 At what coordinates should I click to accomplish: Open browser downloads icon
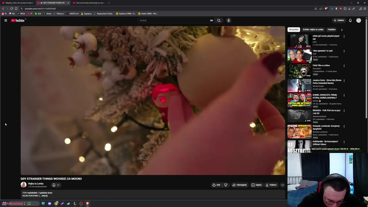click(x=349, y=9)
